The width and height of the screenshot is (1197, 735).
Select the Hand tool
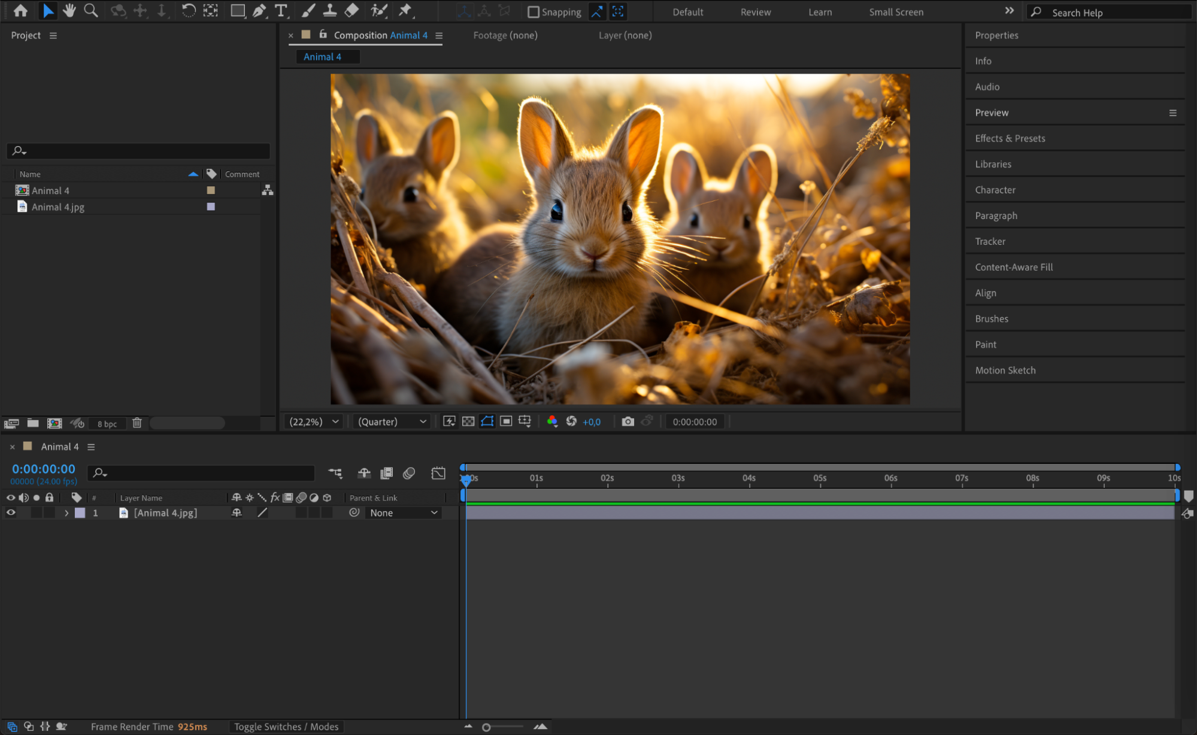pos(69,10)
